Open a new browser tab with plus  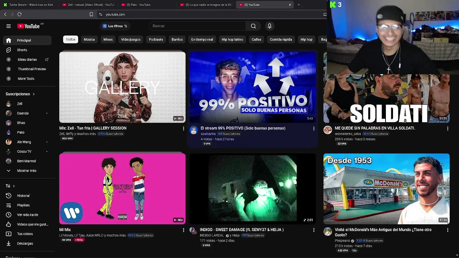pos(299,5)
